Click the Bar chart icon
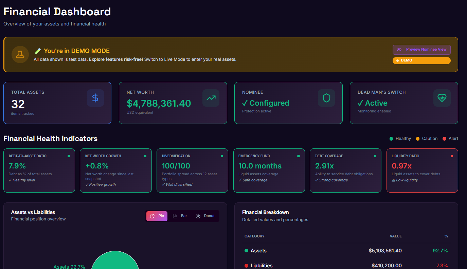The image size is (467, 269). click(175, 216)
